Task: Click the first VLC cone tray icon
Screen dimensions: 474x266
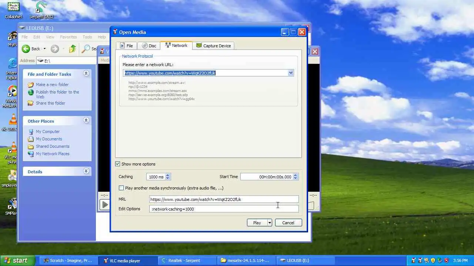Action: click(413, 260)
